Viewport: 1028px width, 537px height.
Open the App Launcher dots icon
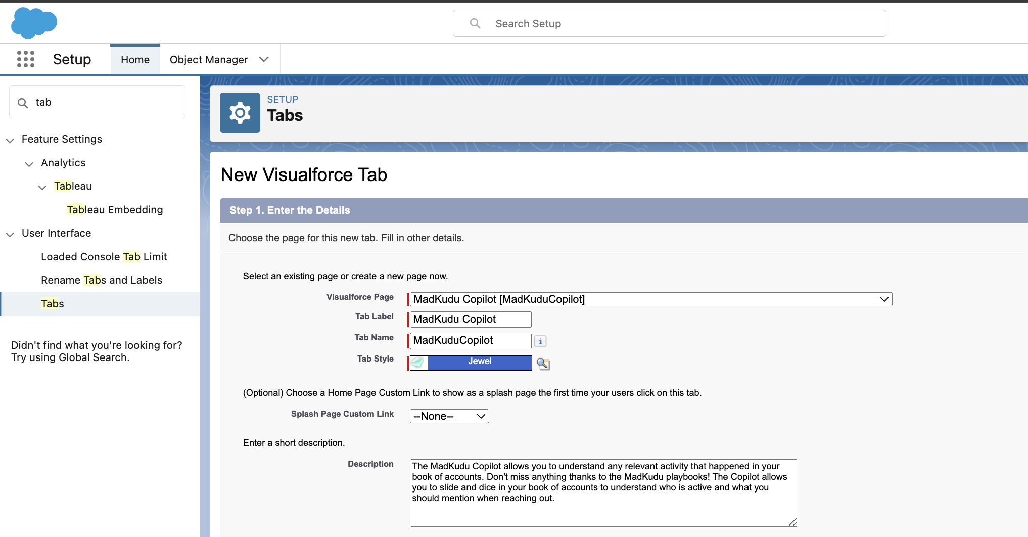click(26, 59)
